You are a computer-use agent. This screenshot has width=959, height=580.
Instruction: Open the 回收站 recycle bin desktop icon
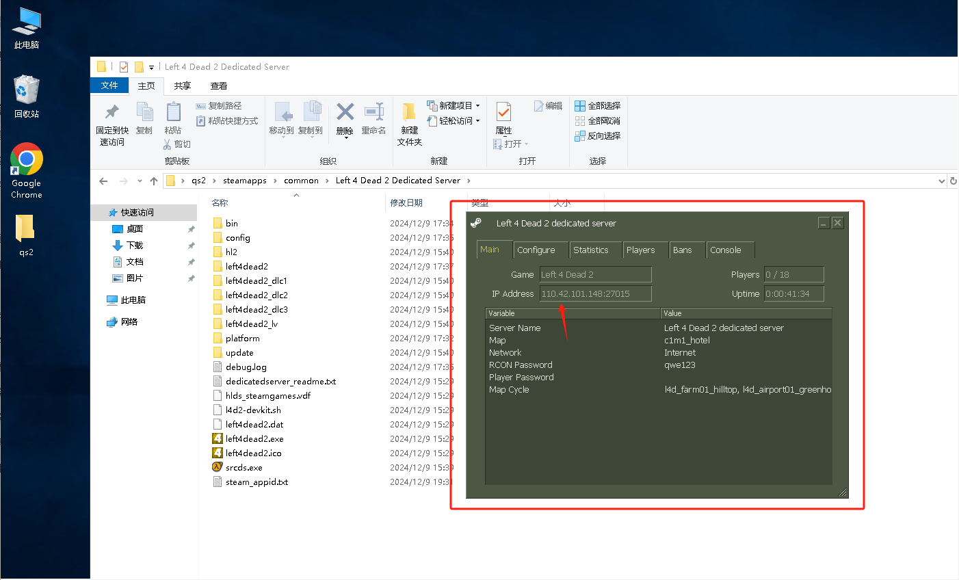(x=27, y=96)
